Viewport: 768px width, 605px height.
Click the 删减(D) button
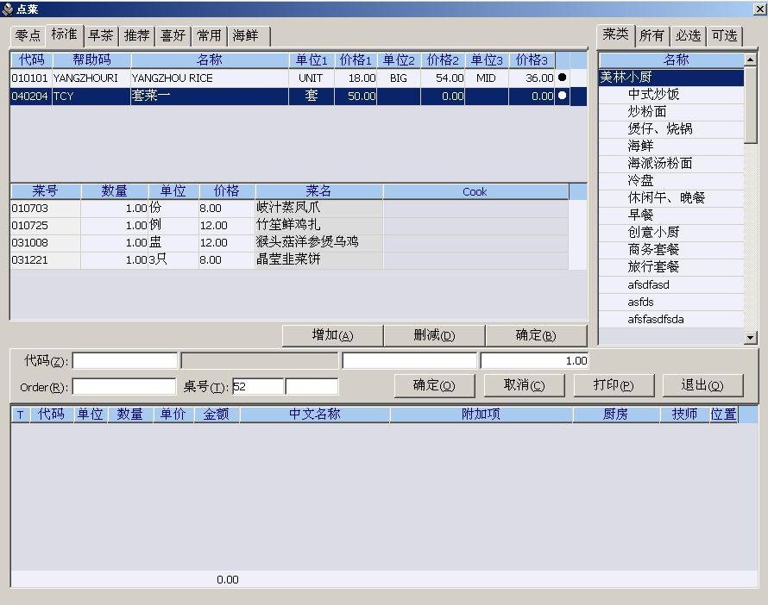(x=434, y=335)
